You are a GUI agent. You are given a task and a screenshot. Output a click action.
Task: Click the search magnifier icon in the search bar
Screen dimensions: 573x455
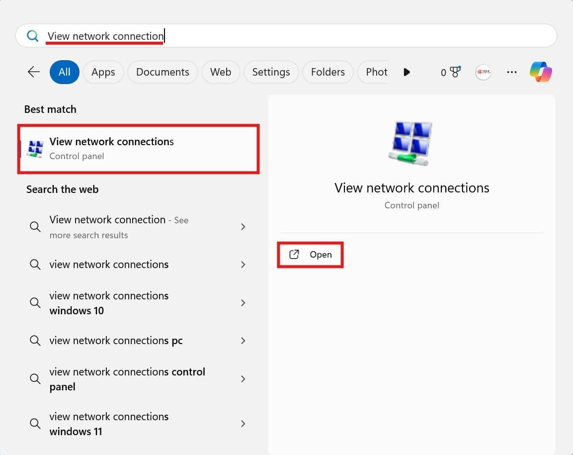(x=32, y=35)
